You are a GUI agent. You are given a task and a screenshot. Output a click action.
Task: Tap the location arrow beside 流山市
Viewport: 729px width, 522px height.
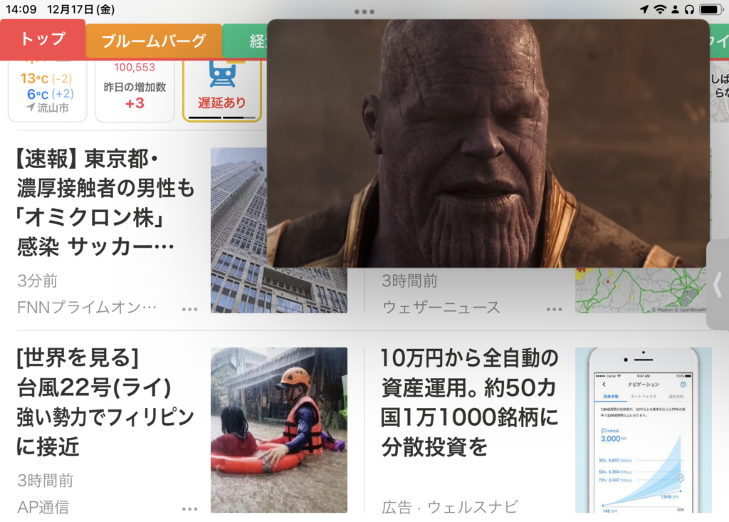click(x=31, y=108)
